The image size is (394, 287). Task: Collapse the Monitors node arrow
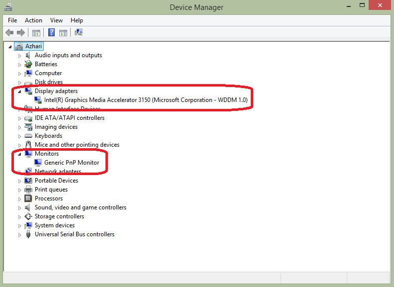click(19, 154)
